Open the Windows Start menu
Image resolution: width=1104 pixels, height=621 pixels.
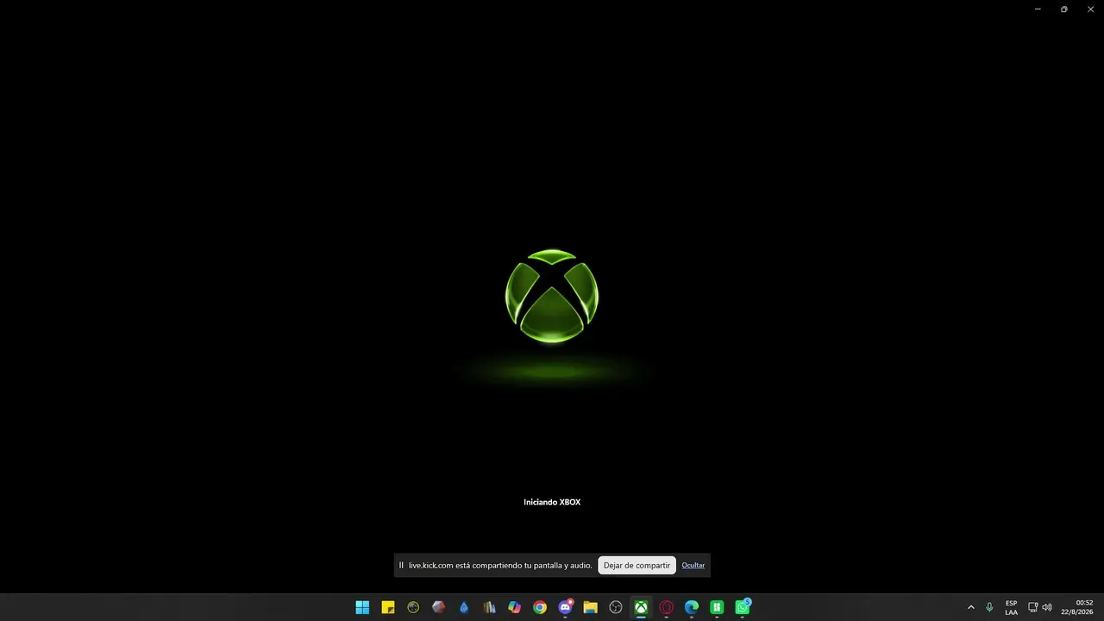pyautogui.click(x=362, y=607)
